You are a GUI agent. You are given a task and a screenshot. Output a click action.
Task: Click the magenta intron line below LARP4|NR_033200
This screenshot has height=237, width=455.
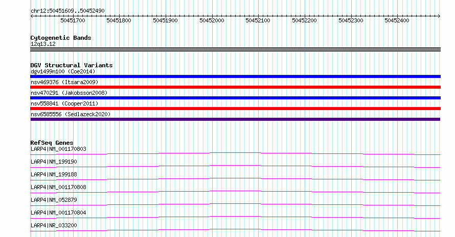tap(235, 230)
